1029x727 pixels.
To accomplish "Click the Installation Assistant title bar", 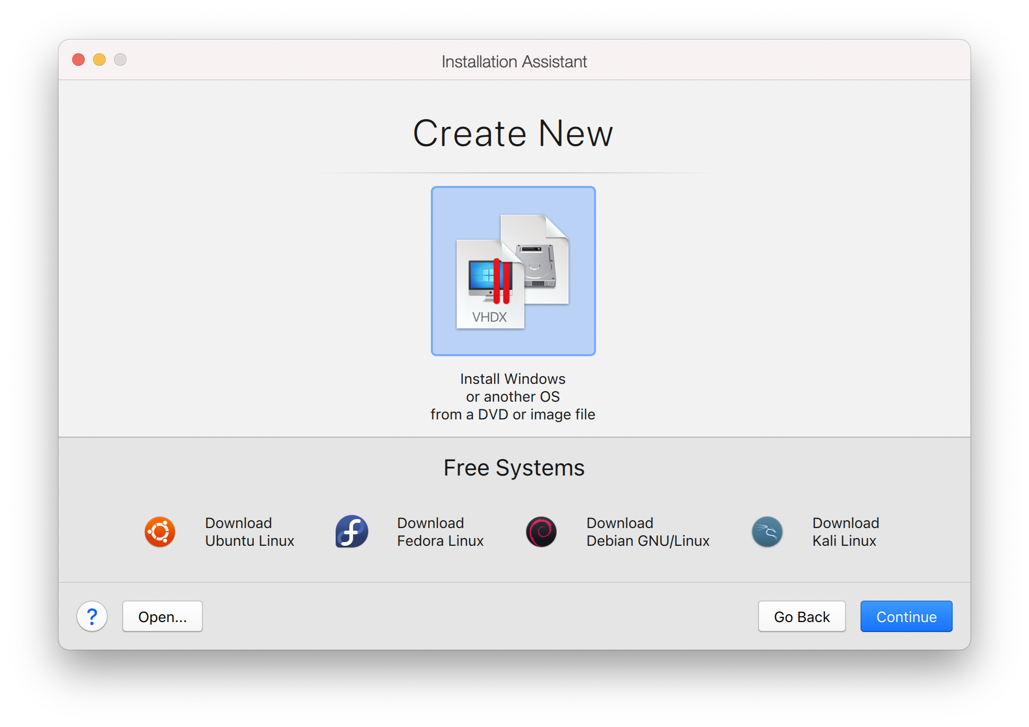I will pyautogui.click(x=514, y=62).
